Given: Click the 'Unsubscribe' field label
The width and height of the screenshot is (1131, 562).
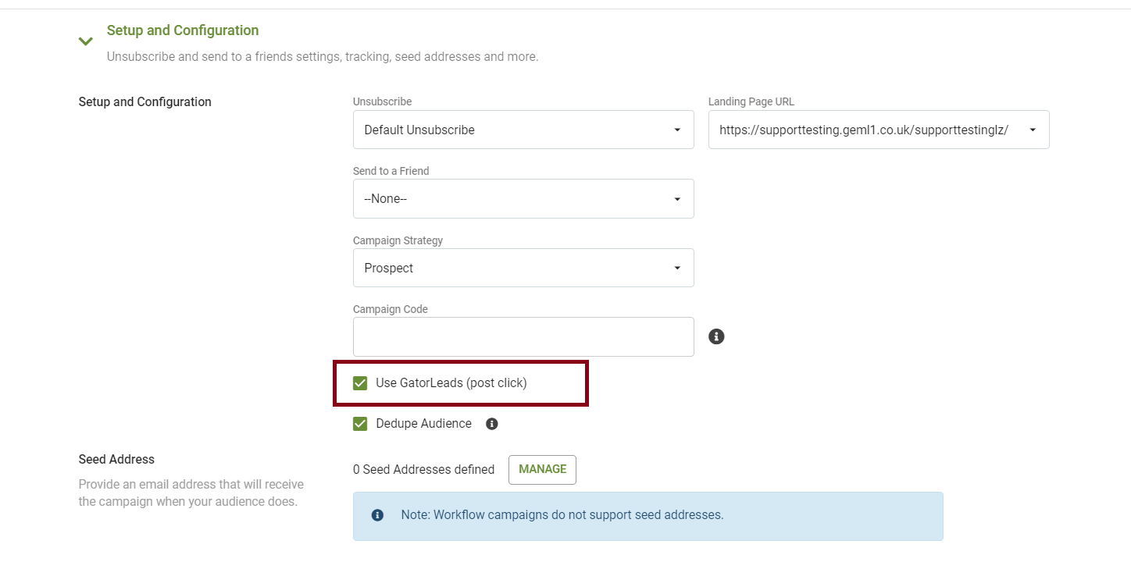Looking at the screenshot, I should [x=382, y=101].
